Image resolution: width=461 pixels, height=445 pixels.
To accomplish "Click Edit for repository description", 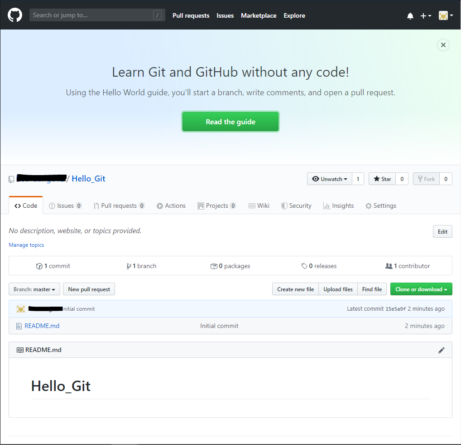I will click(442, 231).
